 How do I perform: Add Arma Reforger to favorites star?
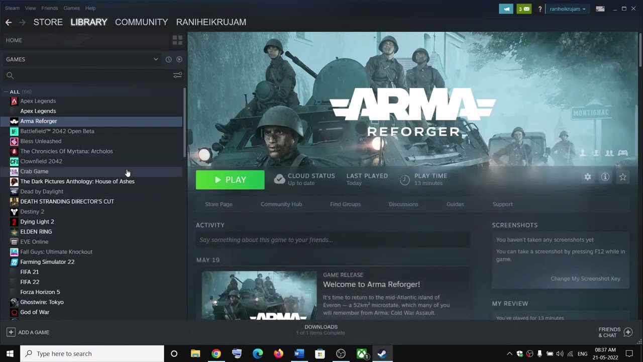pyautogui.click(x=623, y=177)
